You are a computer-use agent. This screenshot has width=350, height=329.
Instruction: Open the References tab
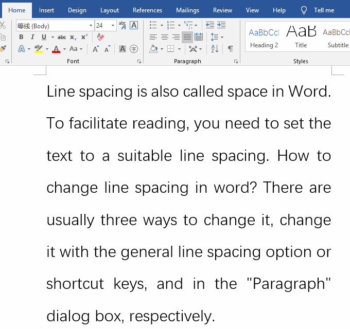tap(147, 10)
